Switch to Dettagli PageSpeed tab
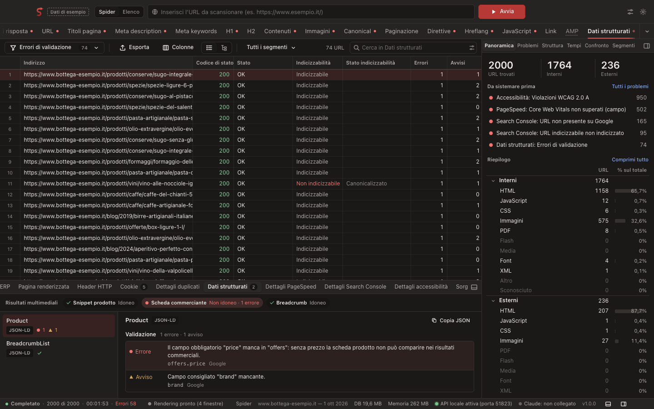Image resolution: width=654 pixels, height=409 pixels. click(291, 287)
